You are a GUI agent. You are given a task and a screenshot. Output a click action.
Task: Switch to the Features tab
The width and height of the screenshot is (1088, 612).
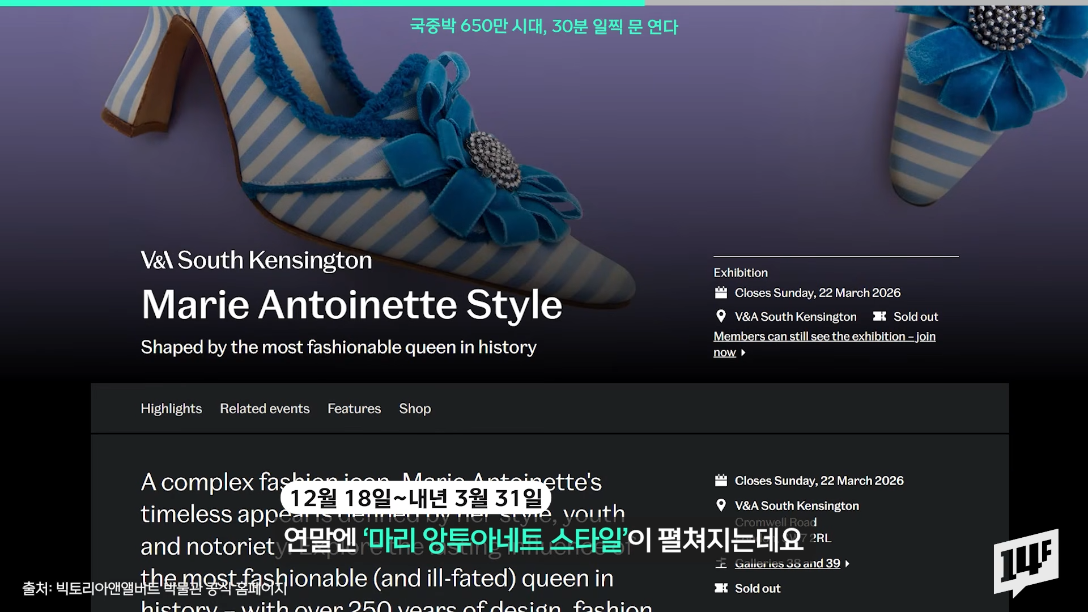point(354,409)
